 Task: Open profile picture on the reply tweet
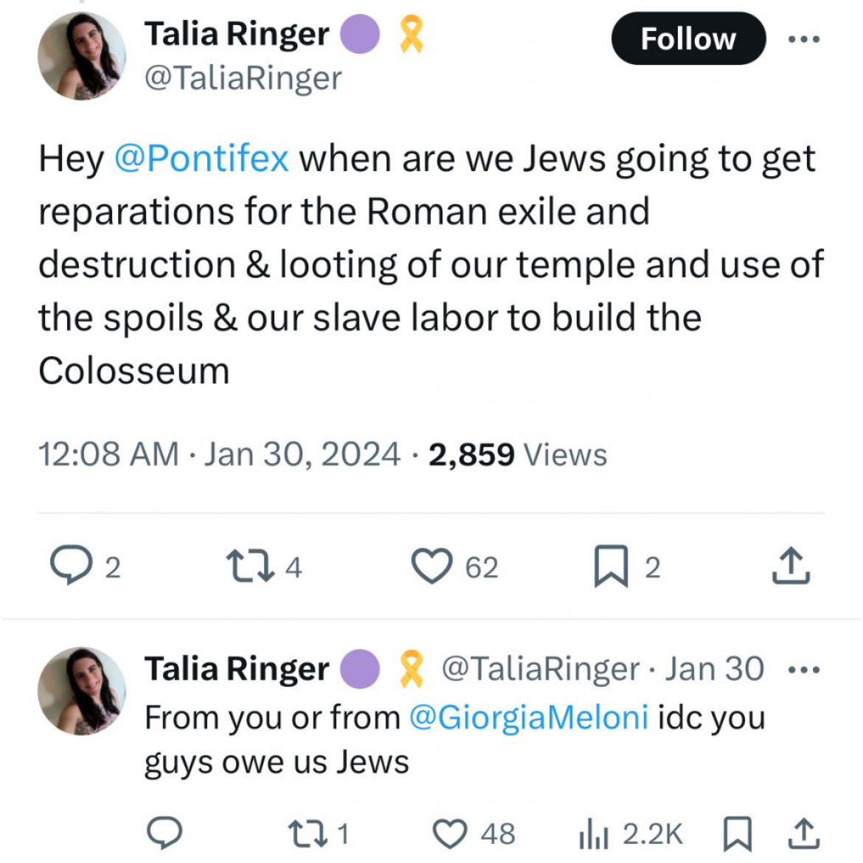coord(81,690)
